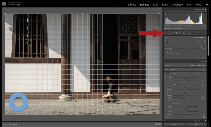The height and width of the screenshot is (127, 211).
Task: Open the Aspect Original dropdown
Action: 198,42
